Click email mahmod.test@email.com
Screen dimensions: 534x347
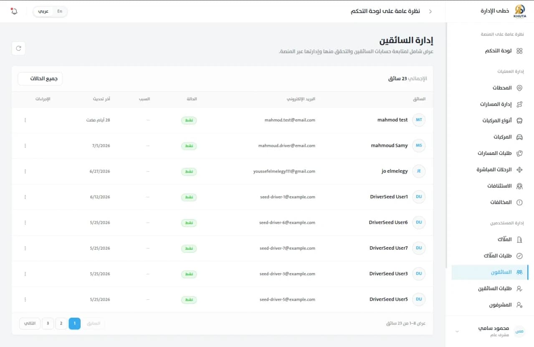[x=290, y=120]
